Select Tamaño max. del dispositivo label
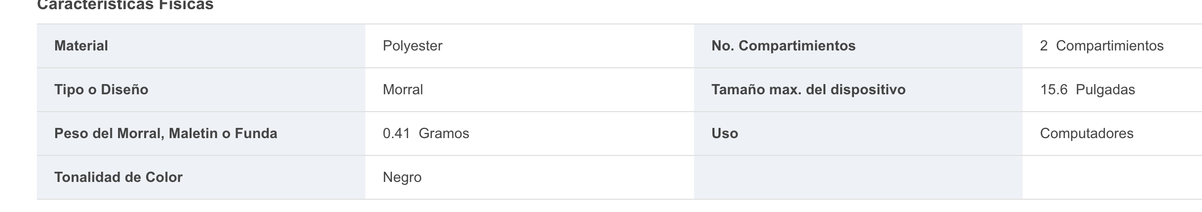 coord(808,90)
